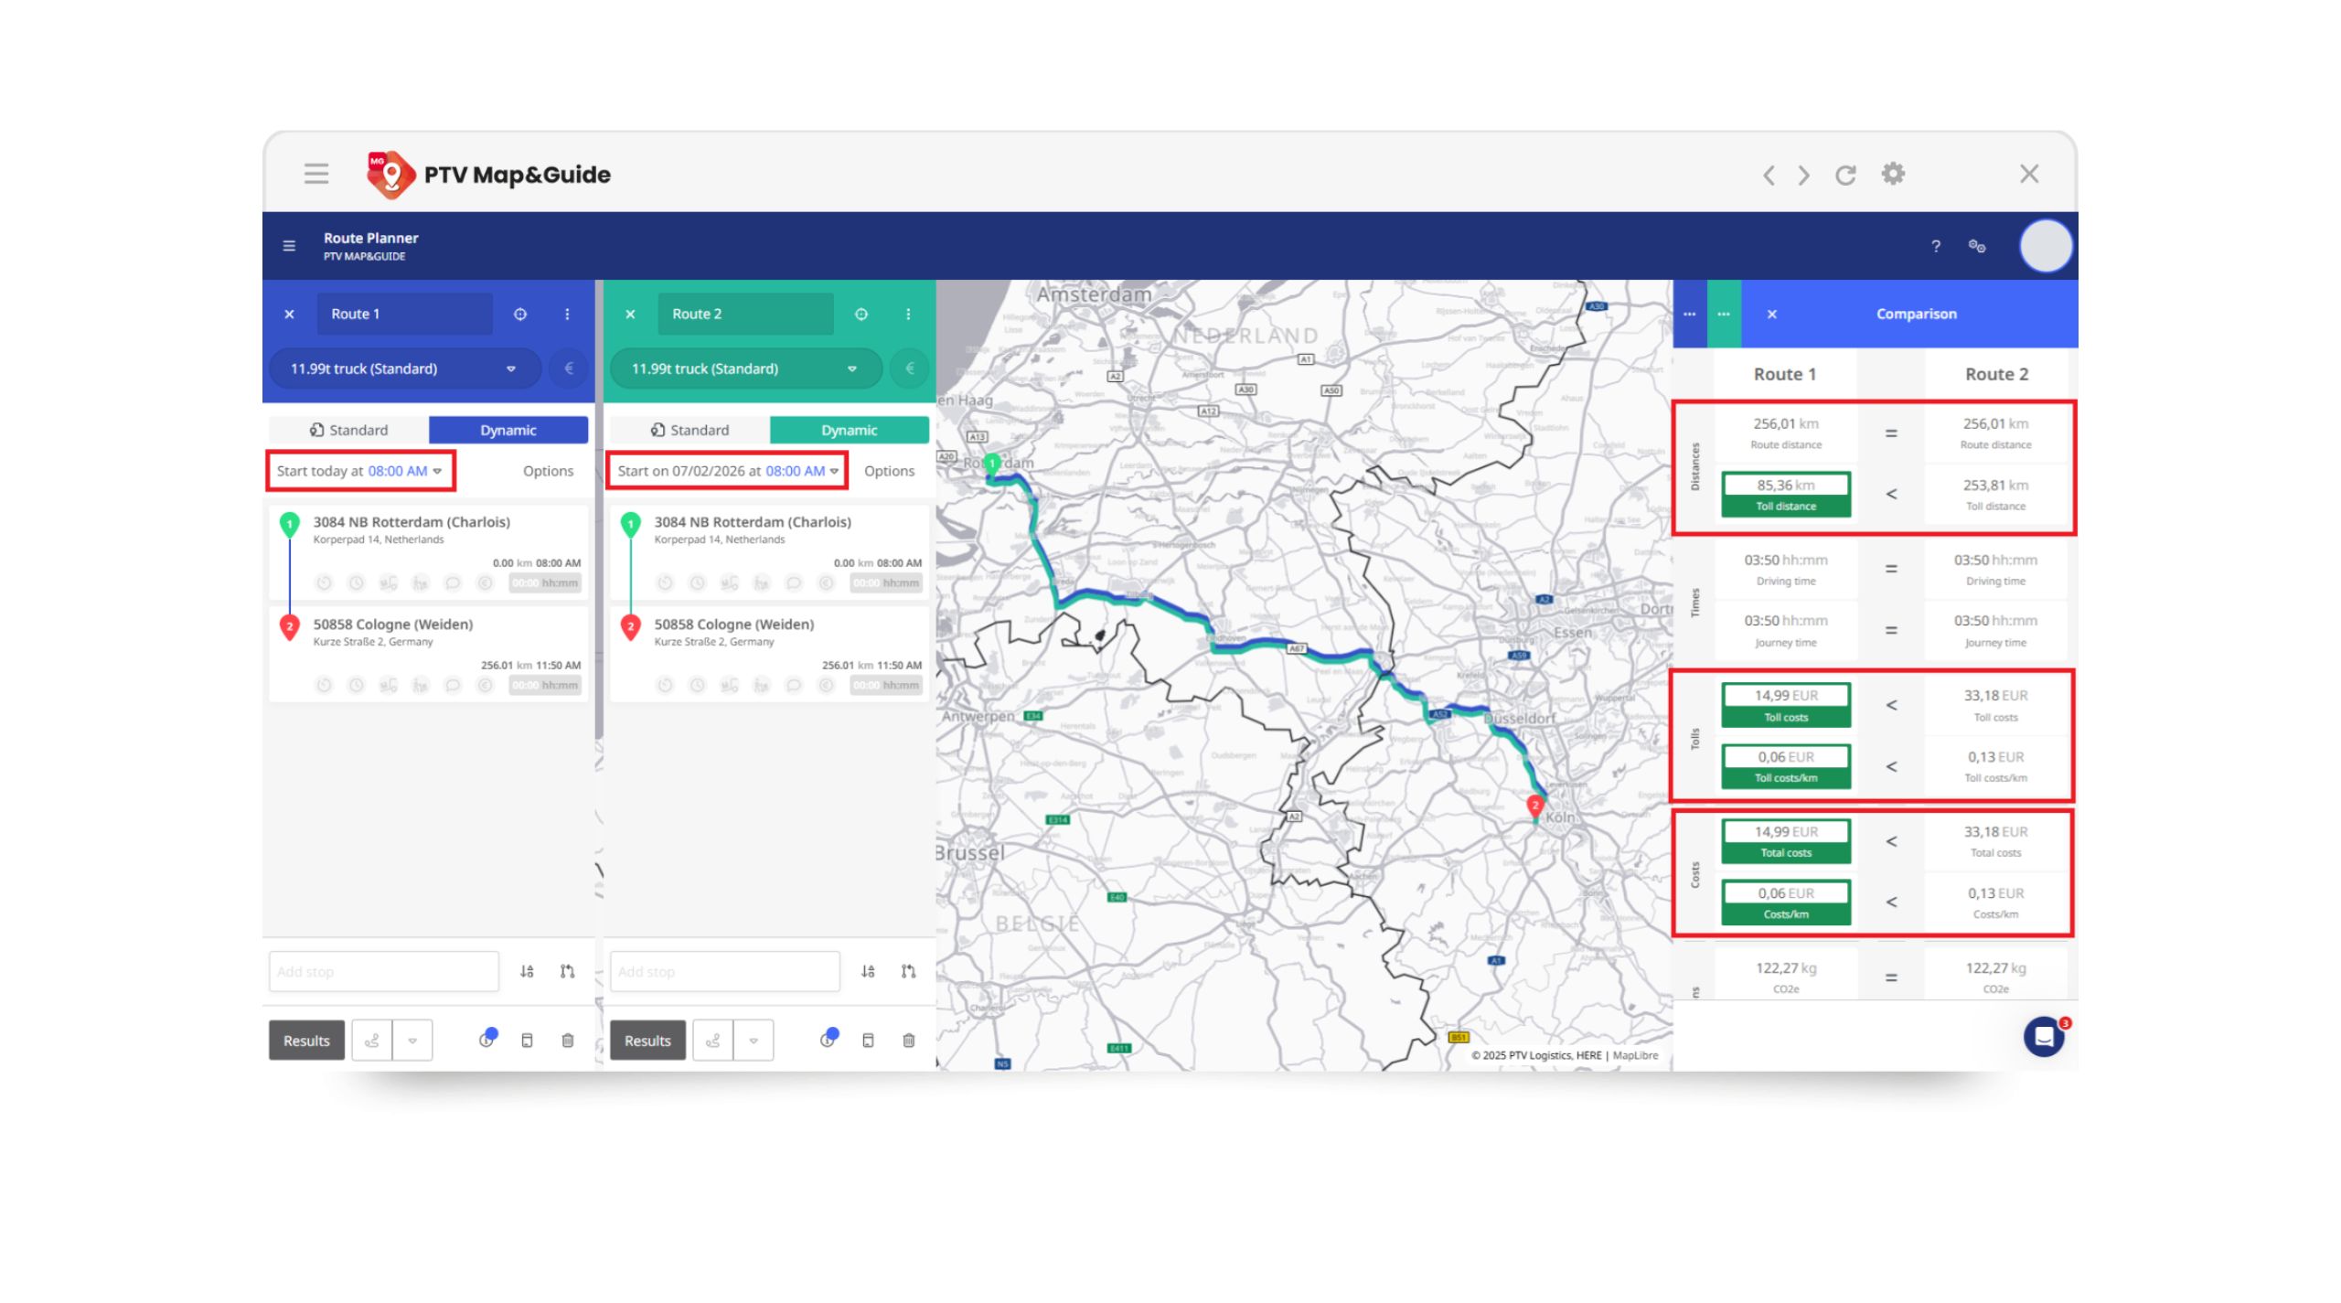This screenshot has height=1303, width=2341.
Task: Switch Route 2 to Dynamic mode
Action: click(850, 430)
